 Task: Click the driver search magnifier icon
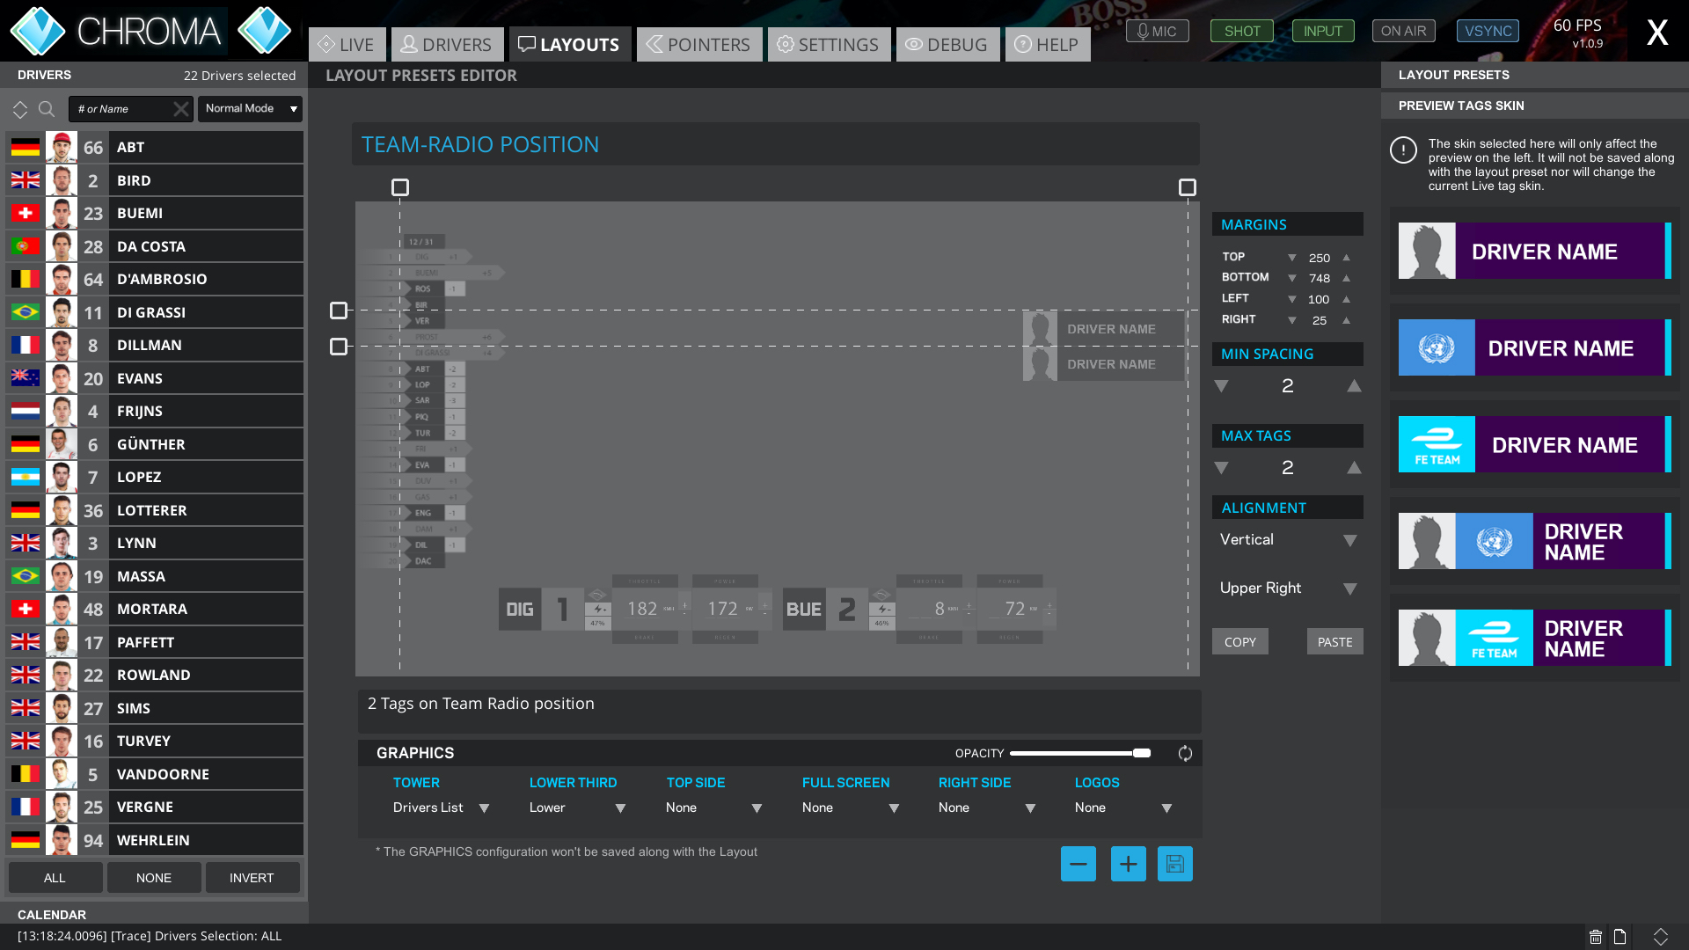click(x=47, y=109)
